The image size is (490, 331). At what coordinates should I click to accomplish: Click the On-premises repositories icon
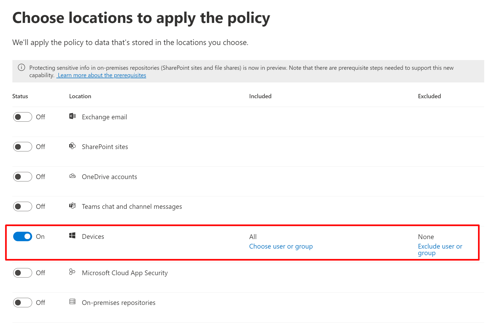click(72, 302)
